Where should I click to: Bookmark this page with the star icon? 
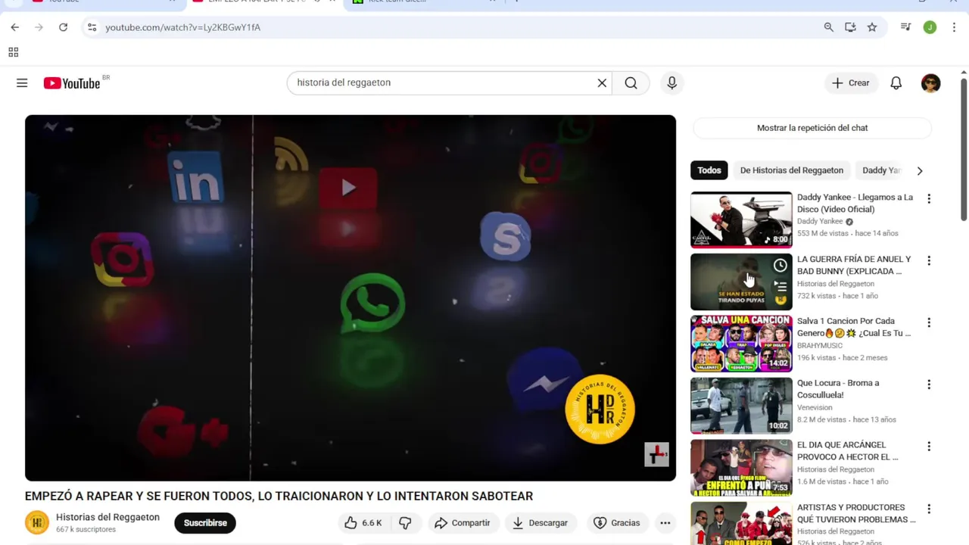(x=872, y=27)
